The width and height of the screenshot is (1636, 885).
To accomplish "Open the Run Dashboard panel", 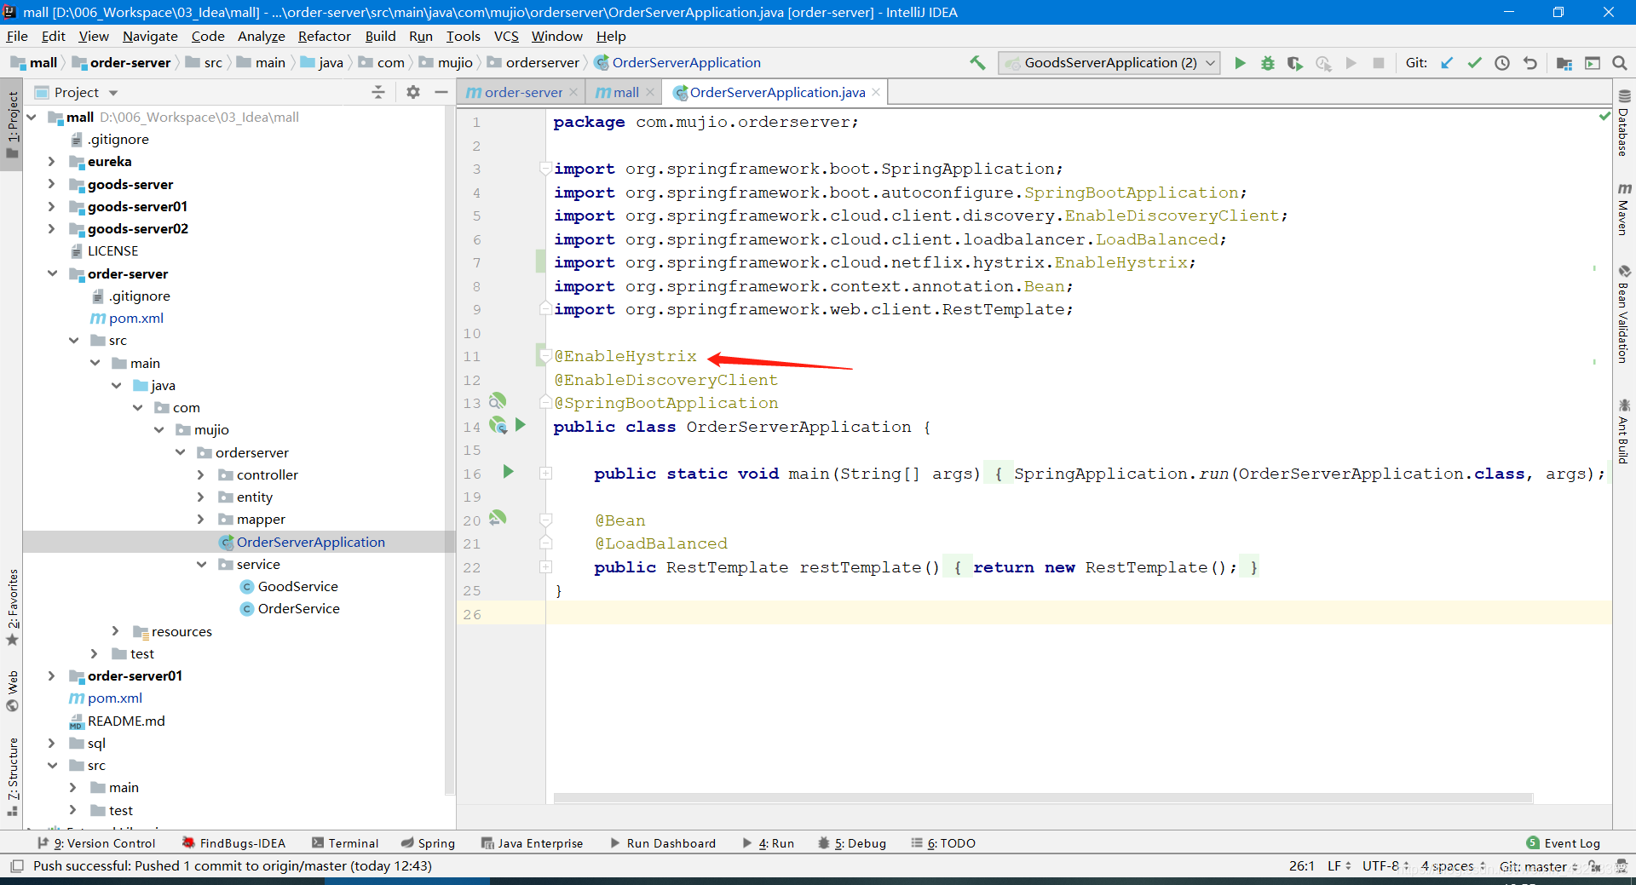I will point(662,843).
